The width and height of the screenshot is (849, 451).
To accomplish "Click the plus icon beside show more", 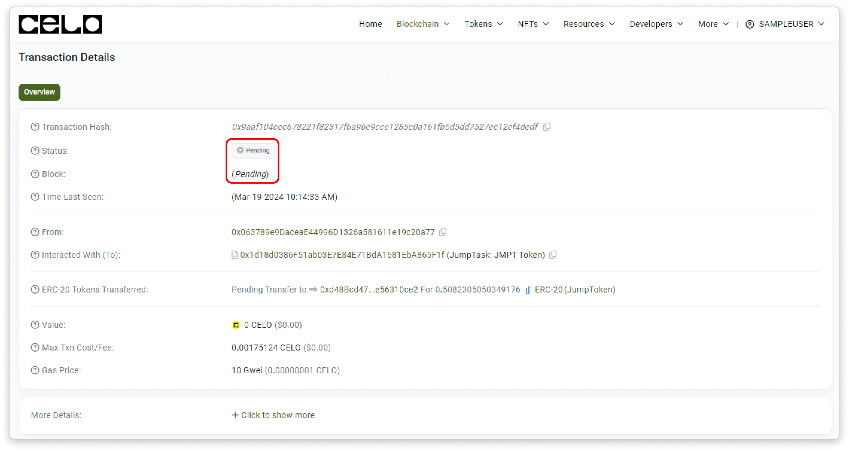I will (235, 415).
